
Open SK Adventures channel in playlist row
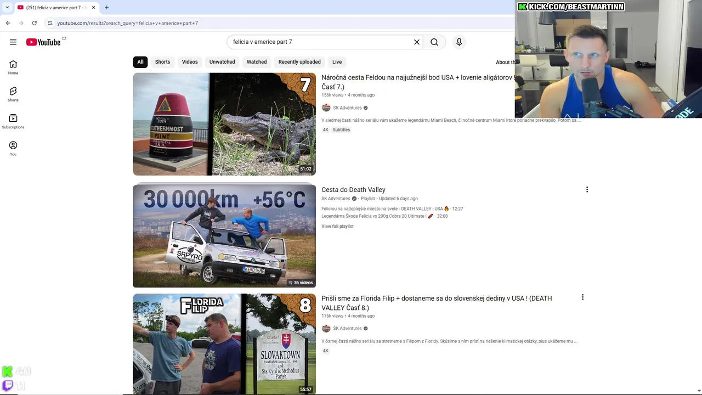(336, 199)
